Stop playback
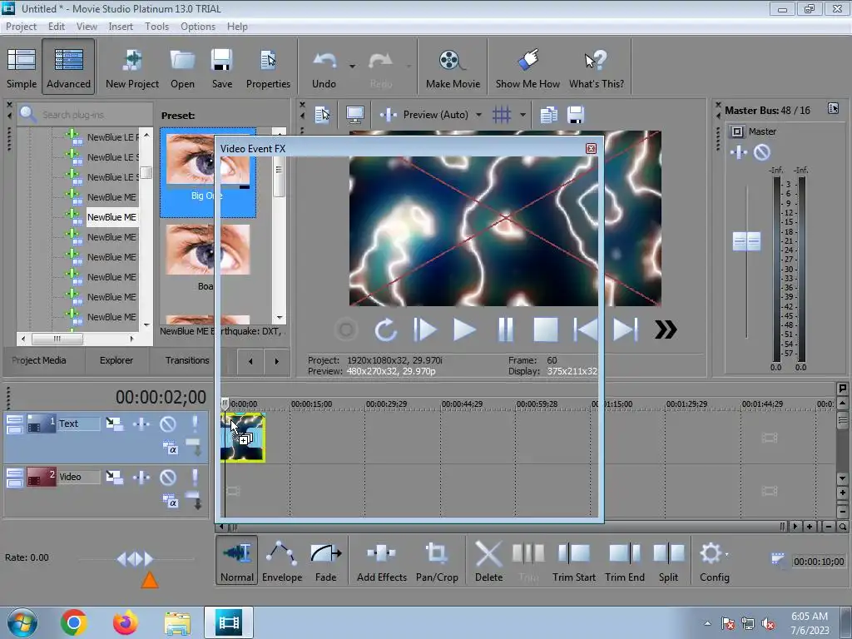 pos(546,329)
